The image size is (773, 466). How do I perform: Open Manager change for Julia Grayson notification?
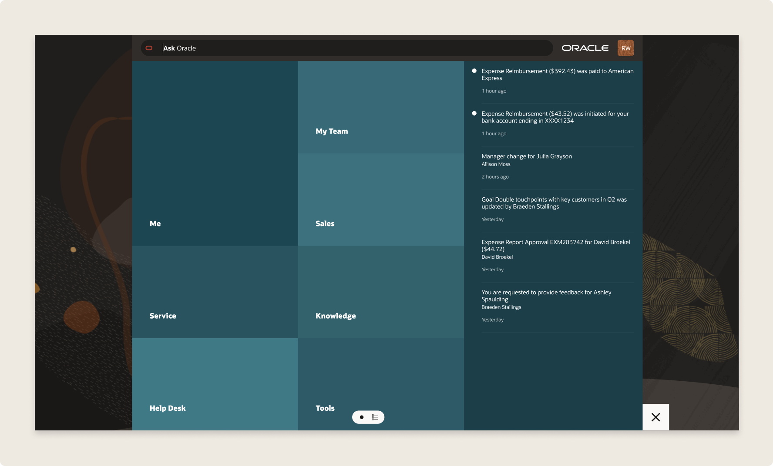click(527, 156)
